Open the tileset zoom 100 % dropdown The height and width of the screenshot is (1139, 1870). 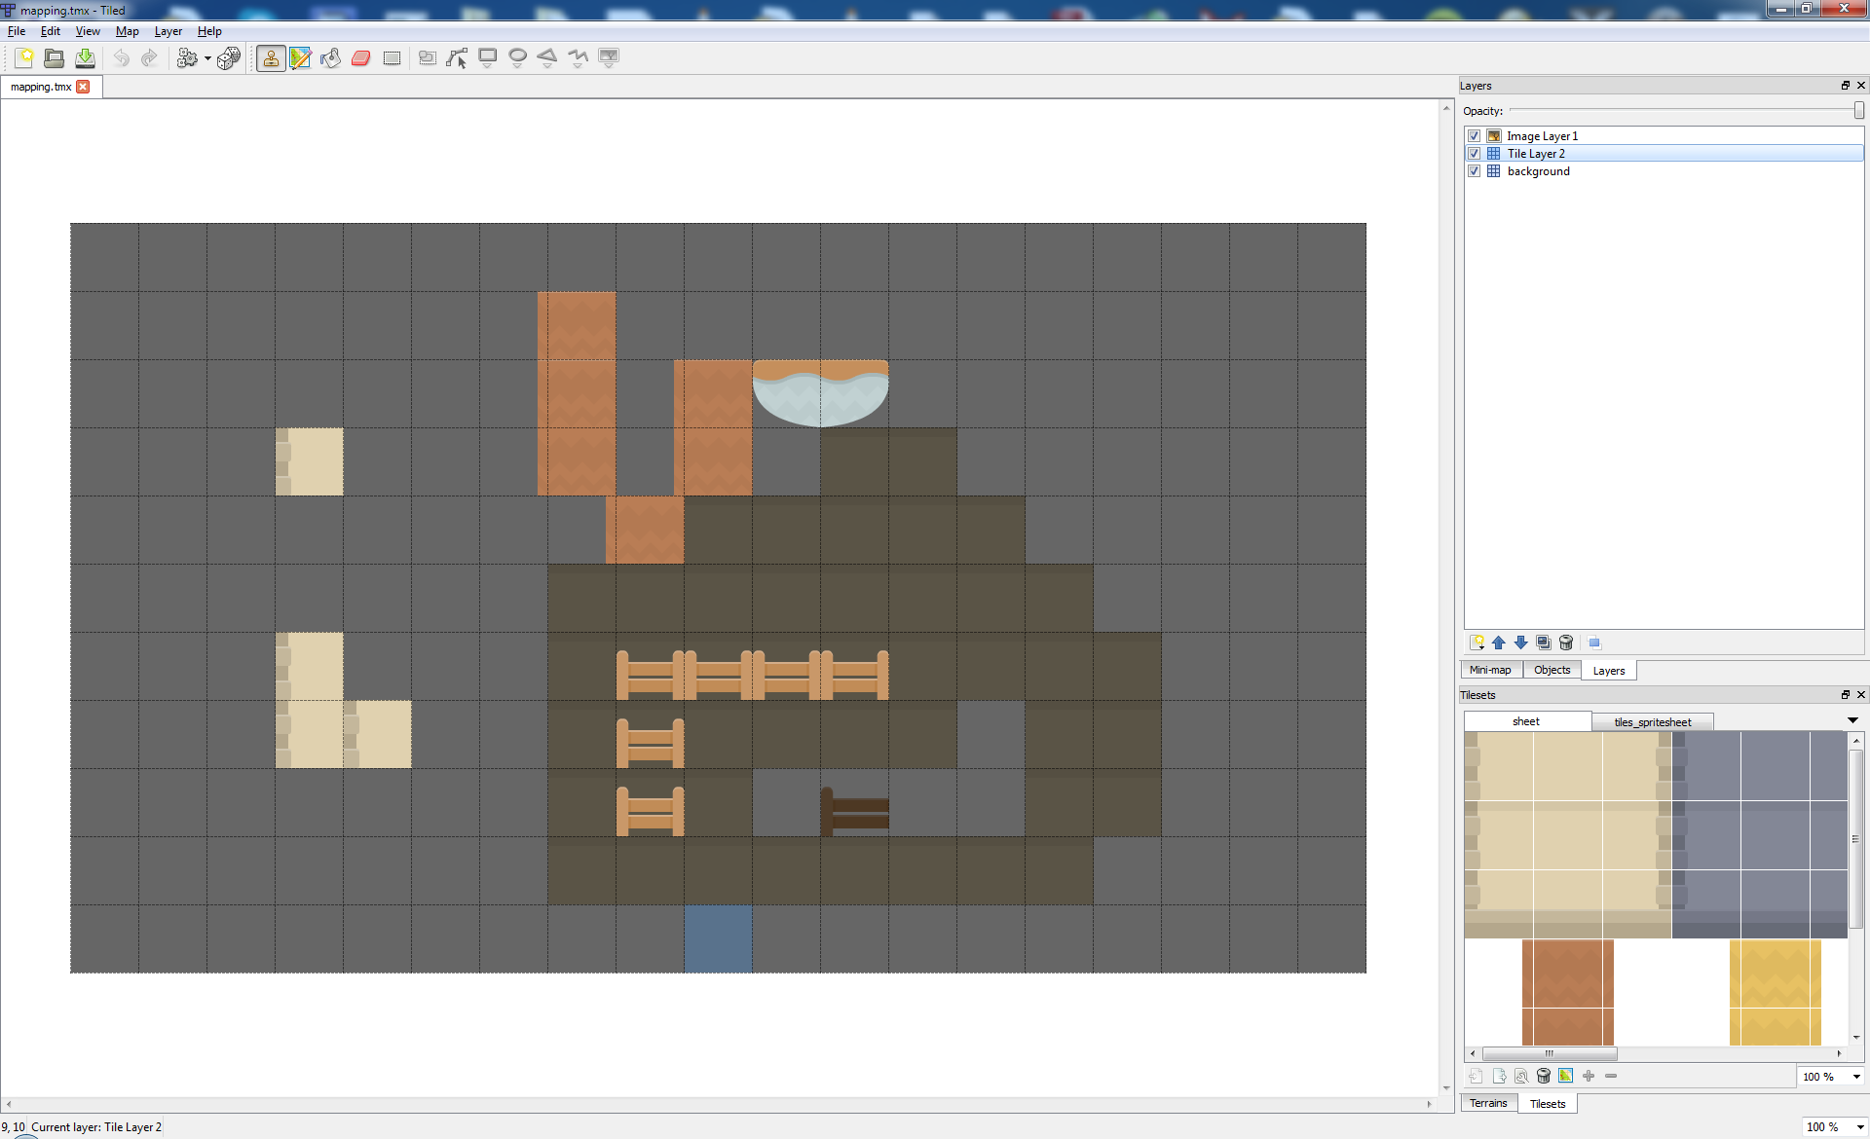coord(1831,1076)
